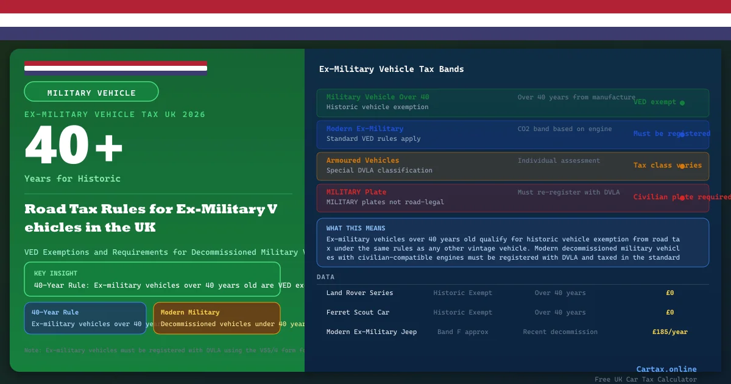Click the green VED exempt status dot

(682, 103)
